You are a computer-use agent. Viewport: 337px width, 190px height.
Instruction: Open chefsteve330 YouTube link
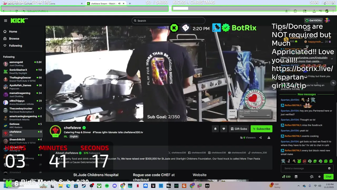237,153
